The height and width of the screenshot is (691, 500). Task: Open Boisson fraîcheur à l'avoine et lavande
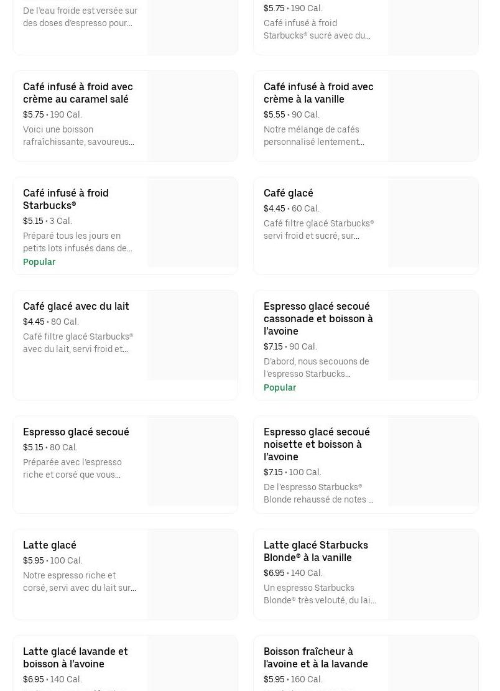coord(316,657)
